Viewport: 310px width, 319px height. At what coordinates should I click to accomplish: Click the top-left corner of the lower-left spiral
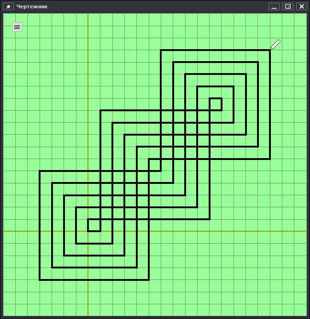(x=40, y=171)
